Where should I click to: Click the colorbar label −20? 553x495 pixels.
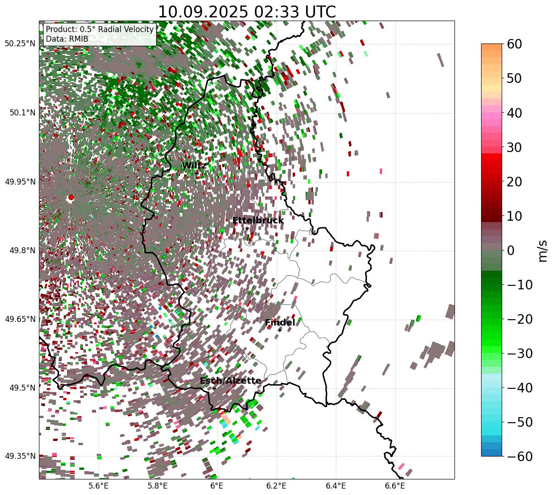[x=520, y=319]
